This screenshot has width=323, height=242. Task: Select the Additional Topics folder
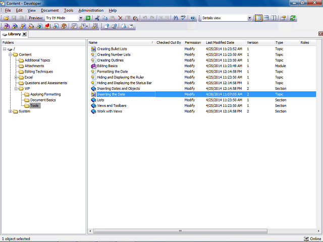click(x=37, y=60)
